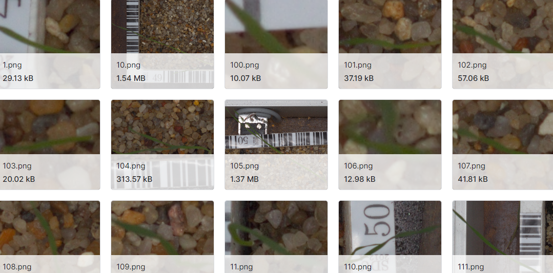This screenshot has height=273, width=553.
Task: Click the 10.png file size 1.54 MB
Action: [x=131, y=78]
